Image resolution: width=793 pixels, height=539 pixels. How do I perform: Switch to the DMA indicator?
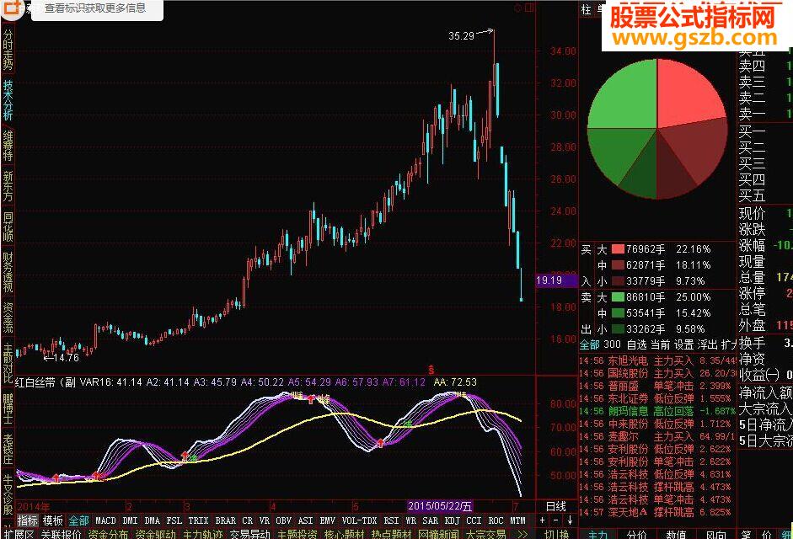153,520
